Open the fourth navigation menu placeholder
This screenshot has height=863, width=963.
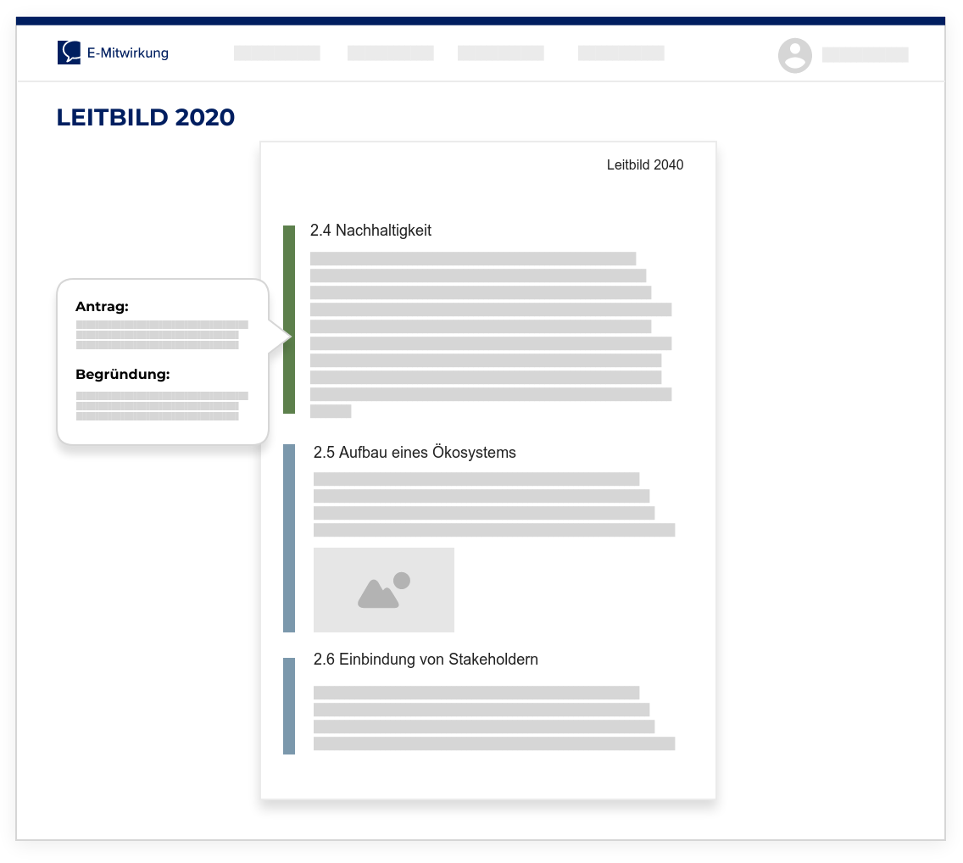[621, 53]
